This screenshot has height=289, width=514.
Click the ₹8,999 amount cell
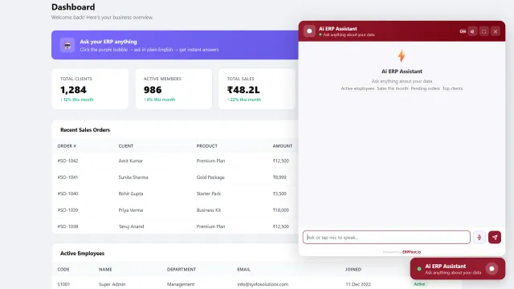click(279, 177)
